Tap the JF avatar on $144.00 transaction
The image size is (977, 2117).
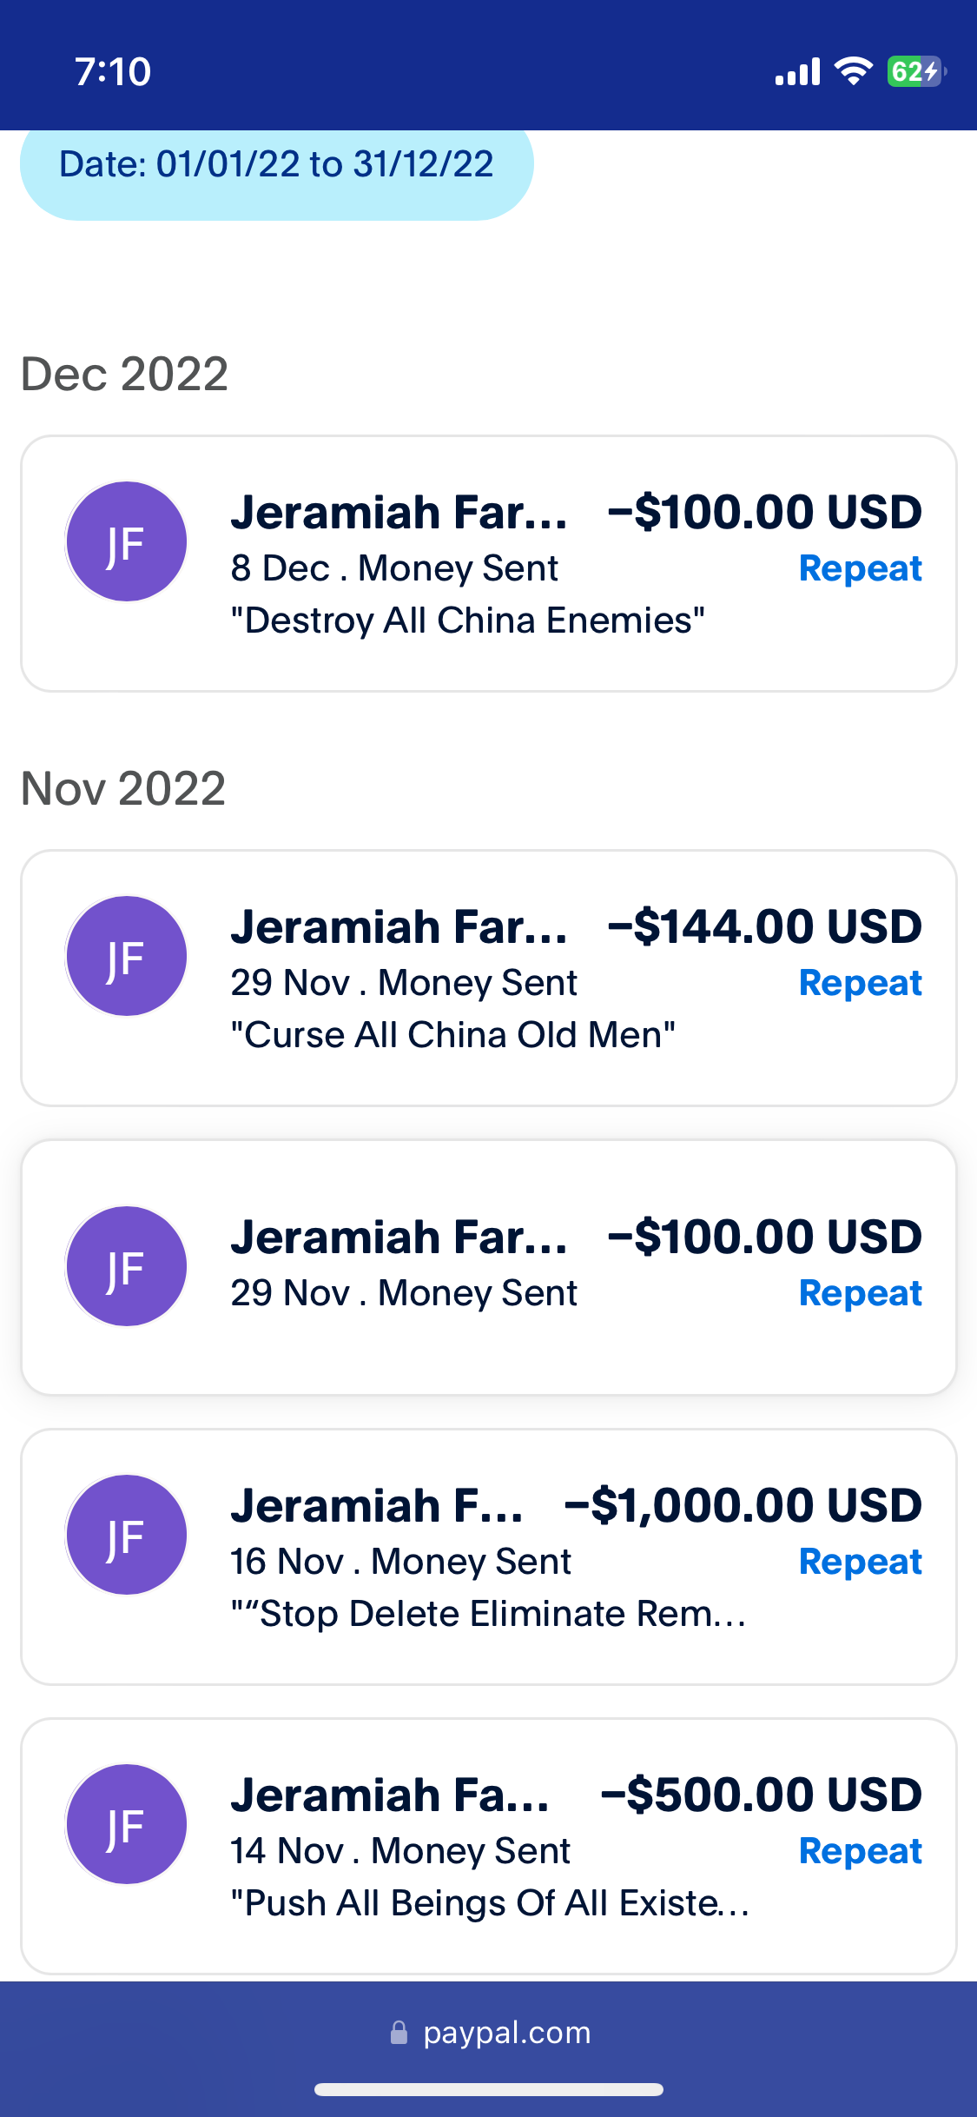coord(127,956)
